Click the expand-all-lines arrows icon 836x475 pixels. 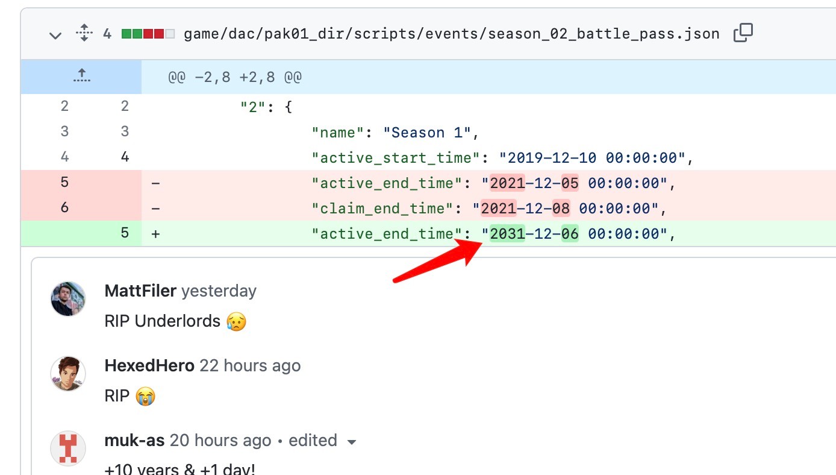(x=84, y=33)
